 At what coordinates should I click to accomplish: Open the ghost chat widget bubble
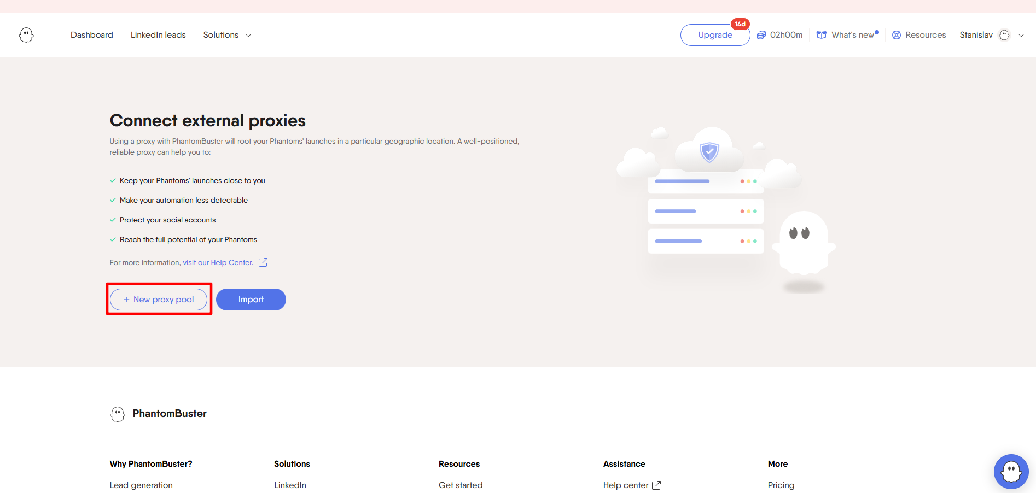click(1011, 471)
